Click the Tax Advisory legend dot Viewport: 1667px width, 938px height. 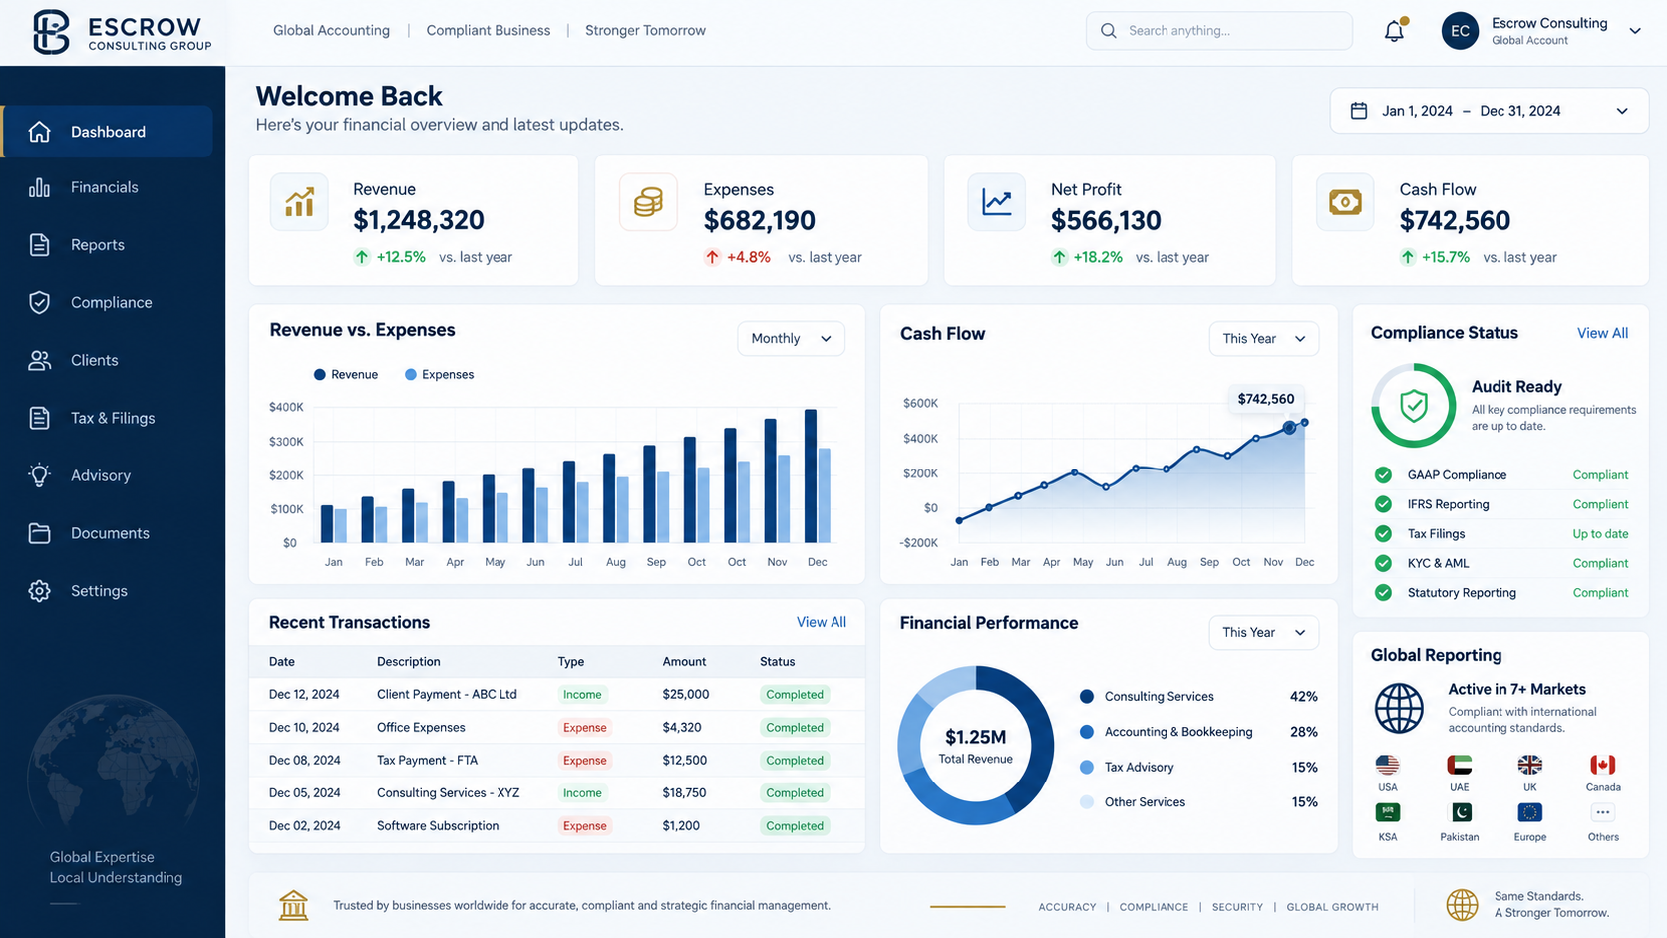(x=1087, y=768)
